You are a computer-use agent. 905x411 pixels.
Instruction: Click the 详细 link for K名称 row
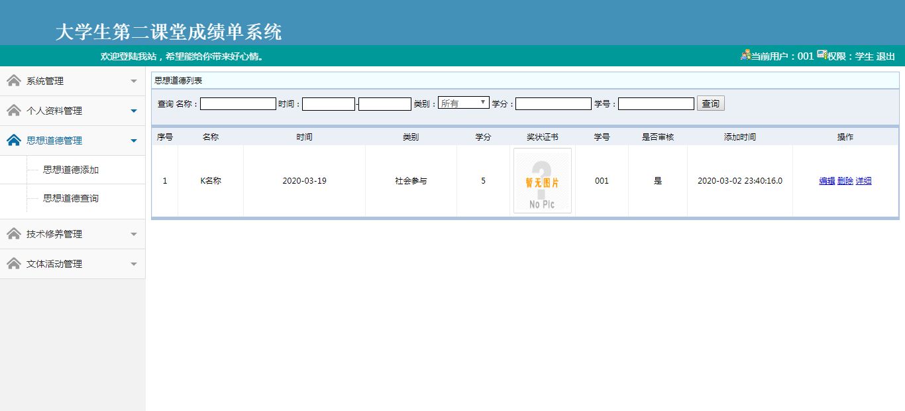click(863, 181)
